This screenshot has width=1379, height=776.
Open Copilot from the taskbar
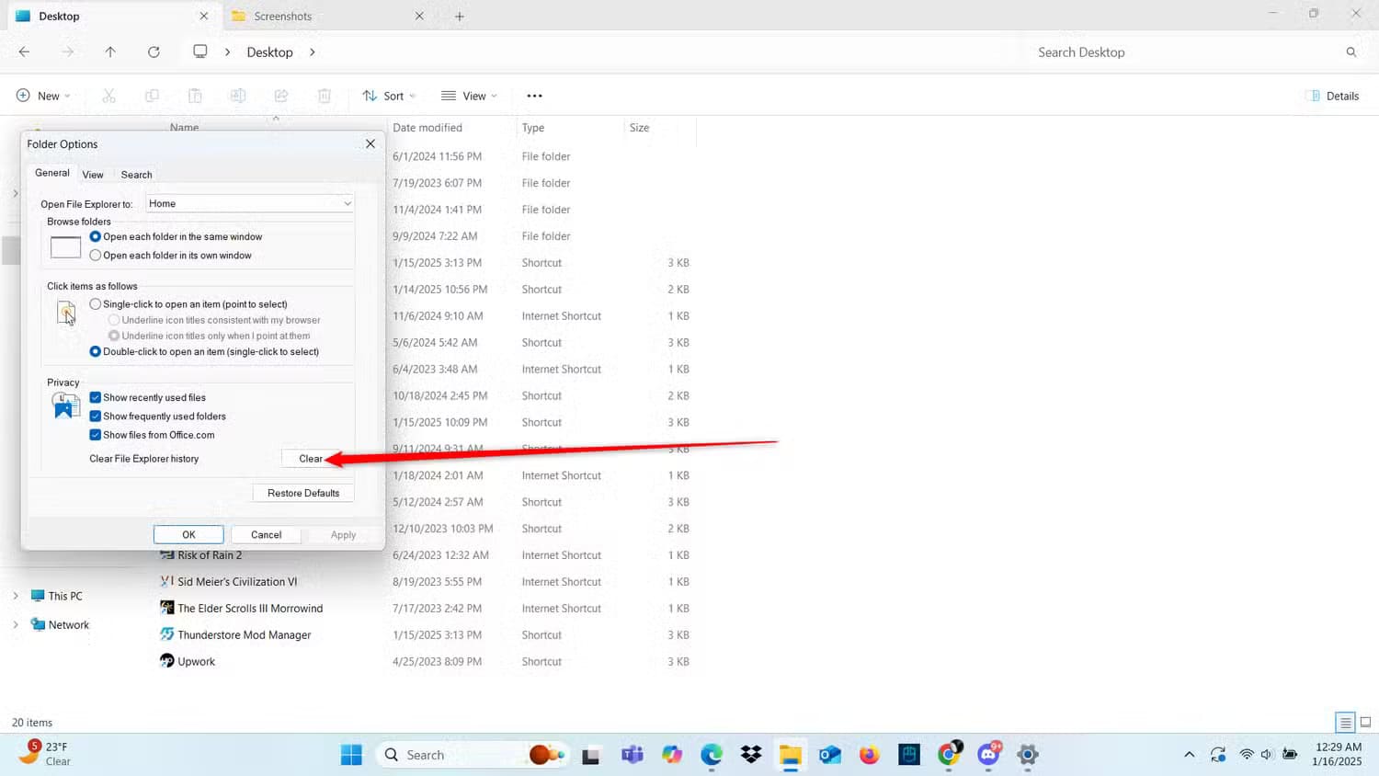tap(672, 755)
